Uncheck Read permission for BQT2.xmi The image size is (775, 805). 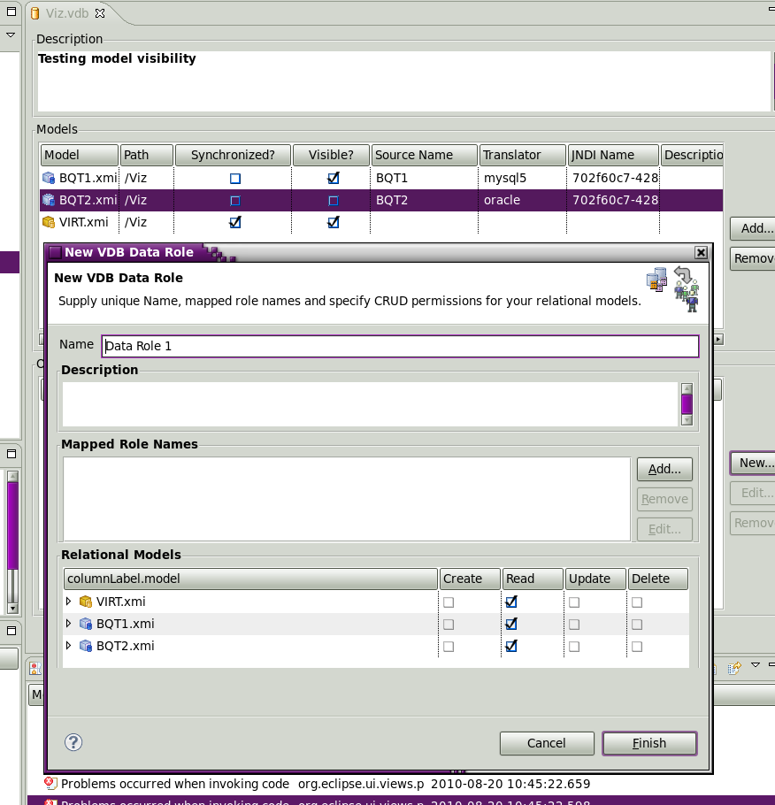pos(511,646)
